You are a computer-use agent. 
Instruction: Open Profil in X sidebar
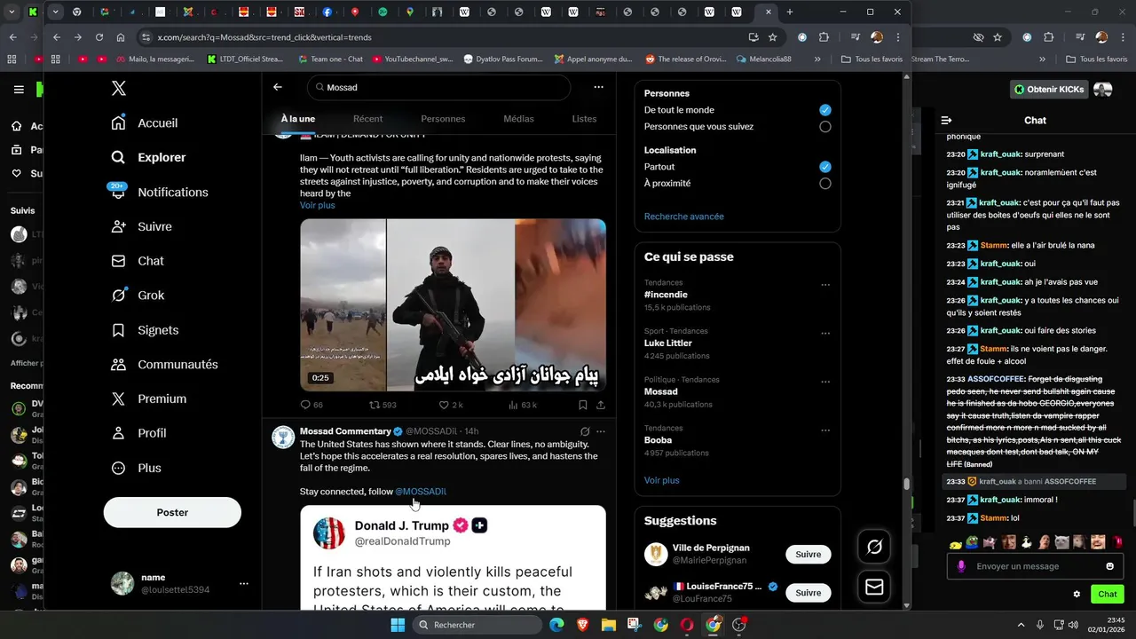point(138,433)
